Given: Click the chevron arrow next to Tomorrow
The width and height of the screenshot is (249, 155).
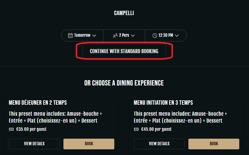Looking at the screenshot, I should pyautogui.click(x=94, y=36).
